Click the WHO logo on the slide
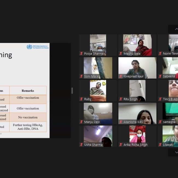This screenshot has width=178, height=178. pos(29,47)
